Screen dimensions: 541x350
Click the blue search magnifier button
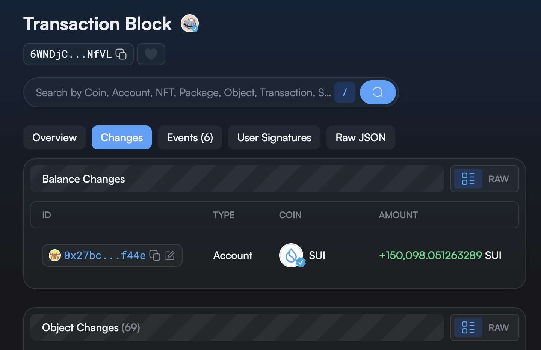(x=378, y=92)
